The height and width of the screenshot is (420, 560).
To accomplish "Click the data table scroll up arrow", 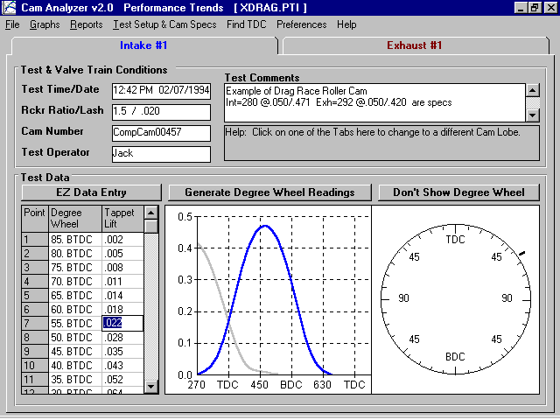I will pos(151,213).
